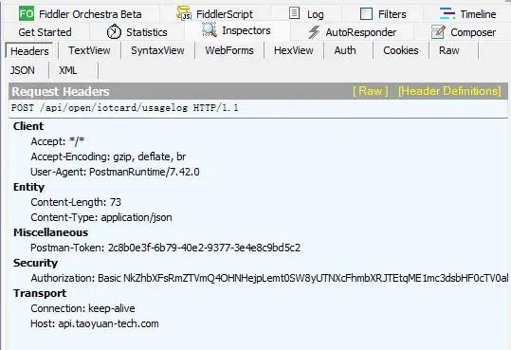Image resolution: width=511 pixels, height=350 pixels.
Task: Click the [Raw] link in Request Headers
Action: 371,91
